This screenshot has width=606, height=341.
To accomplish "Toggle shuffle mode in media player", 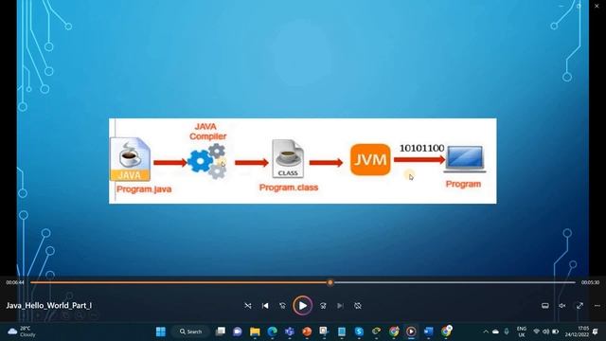I will coord(248,306).
